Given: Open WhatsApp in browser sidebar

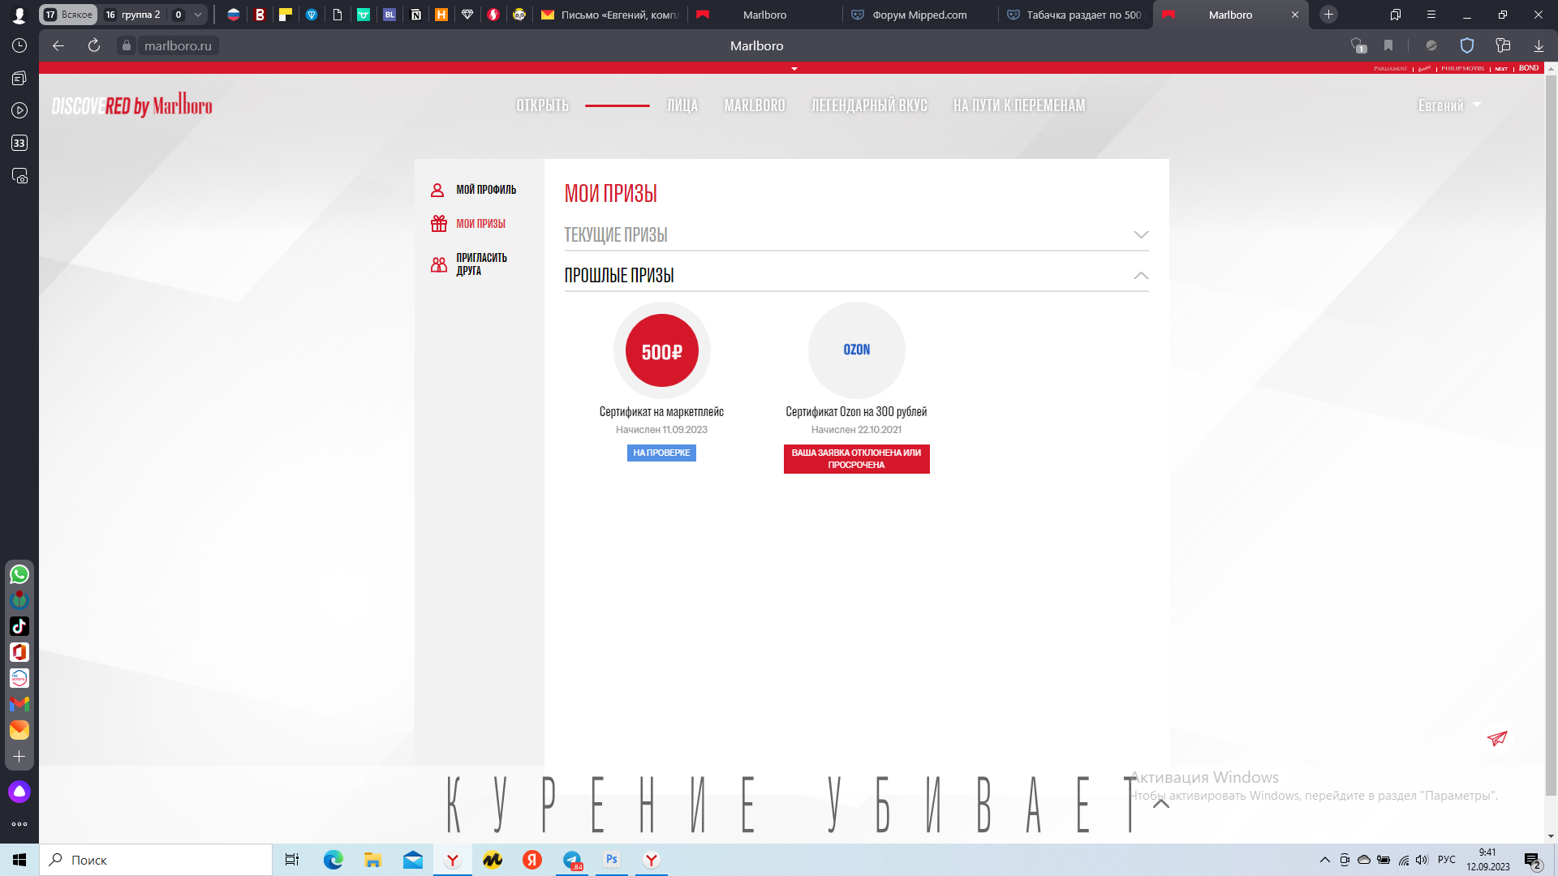Looking at the screenshot, I should [19, 574].
